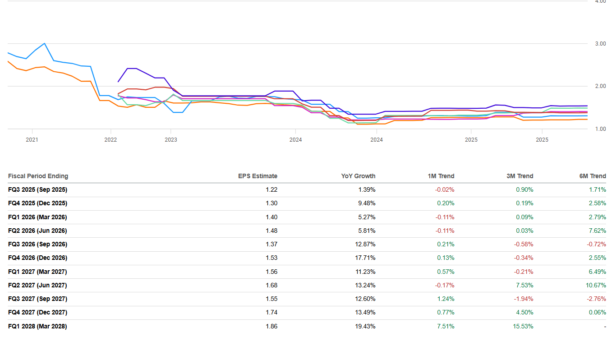Click the 1M Trend column header

[x=441, y=176]
